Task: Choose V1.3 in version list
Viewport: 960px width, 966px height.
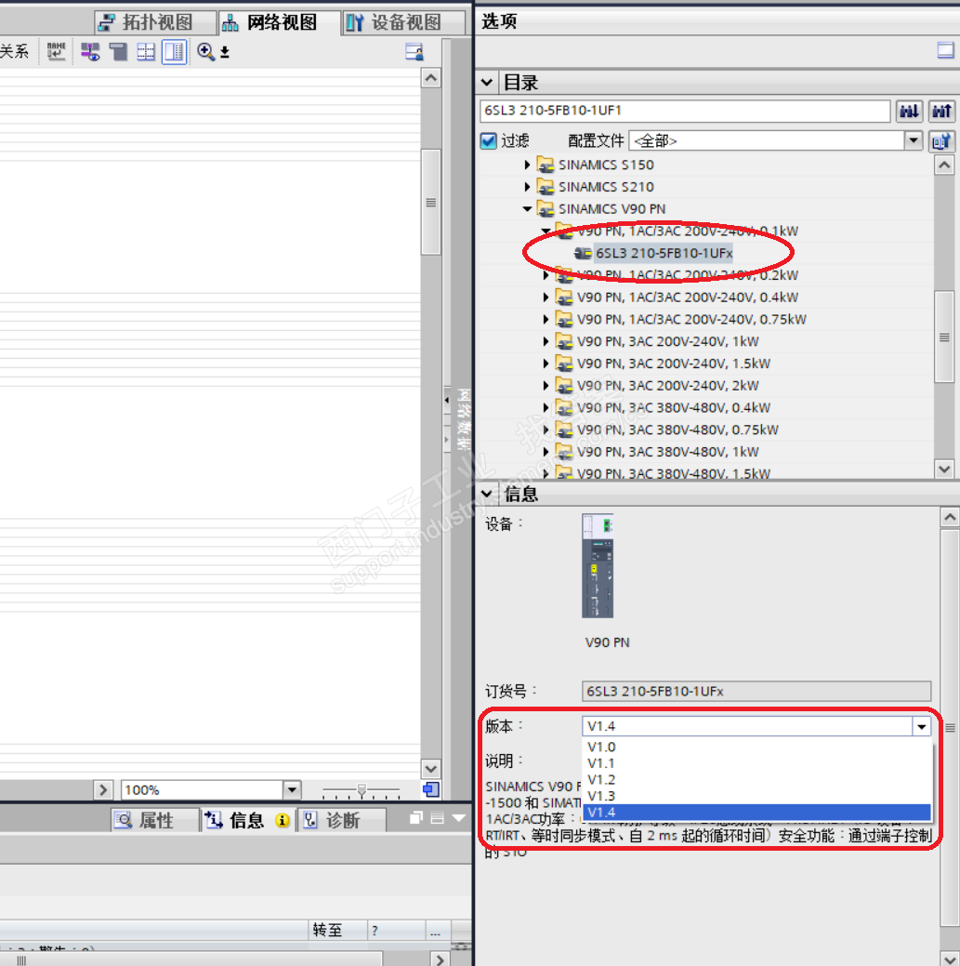Action: (x=756, y=796)
